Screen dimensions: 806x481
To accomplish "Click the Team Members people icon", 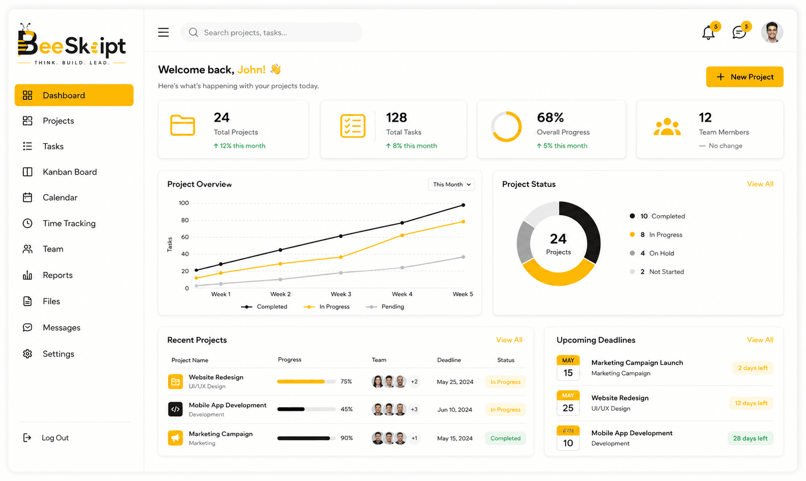I will tap(667, 127).
